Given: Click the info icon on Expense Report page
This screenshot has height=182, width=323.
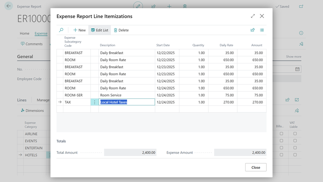Looking at the screenshot, I should coord(301,33).
